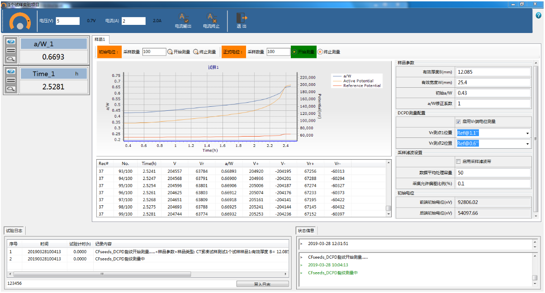Image resolution: width=545 pixels, height=293 pixels.
Task: Click the 电压(V) input field
Action: pyautogui.click(x=67, y=21)
